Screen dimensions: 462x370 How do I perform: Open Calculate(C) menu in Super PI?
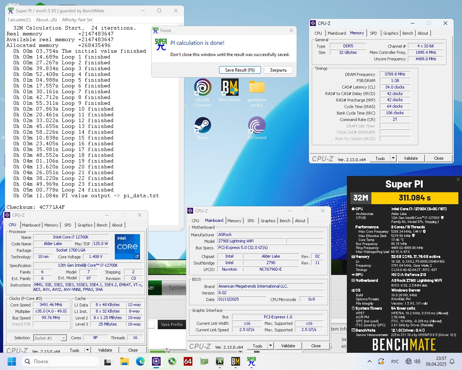pyautogui.click(x=19, y=20)
